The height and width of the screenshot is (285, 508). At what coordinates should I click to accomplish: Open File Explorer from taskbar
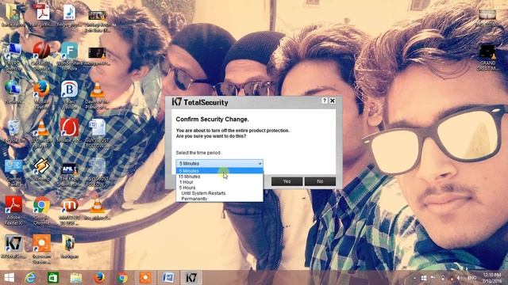pyautogui.click(x=76, y=278)
